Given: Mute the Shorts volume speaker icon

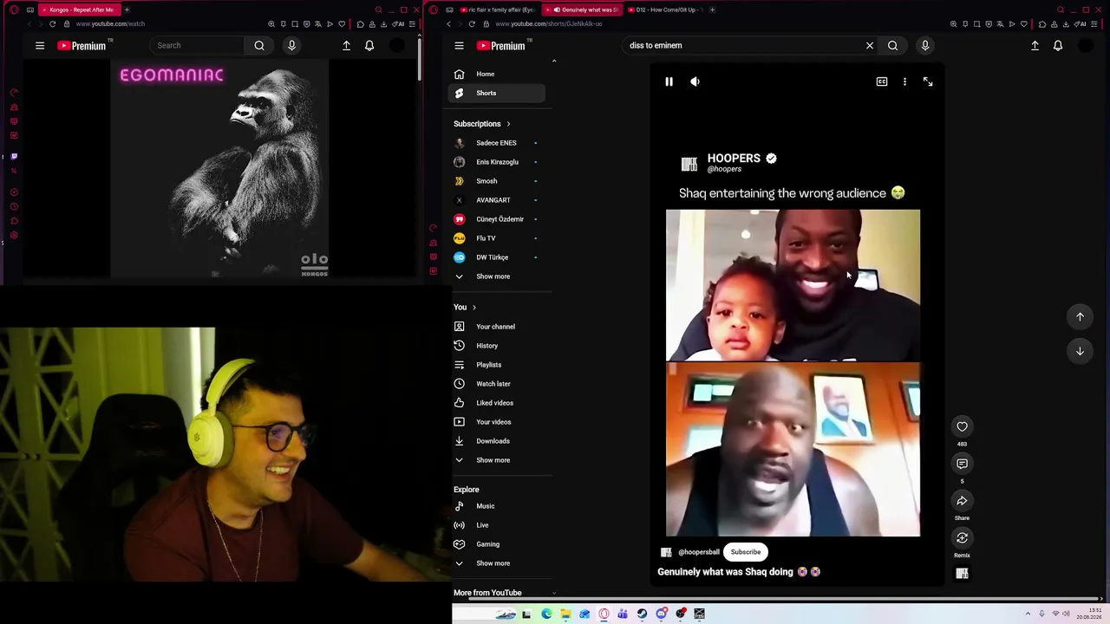Looking at the screenshot, I should [695, 81].
